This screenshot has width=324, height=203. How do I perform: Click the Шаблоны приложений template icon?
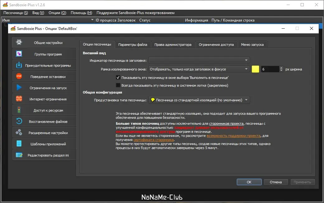click(x=19, y=143)
